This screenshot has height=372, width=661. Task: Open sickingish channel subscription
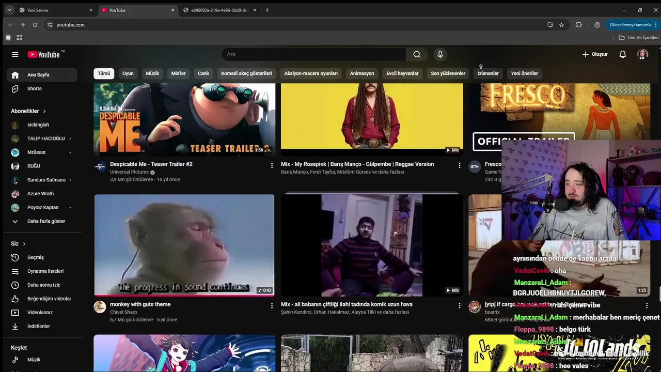pyautogui.click(x=42, y=125)
